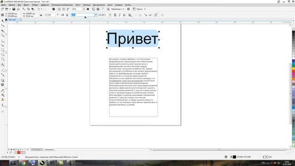Toggle show rulers button in toolbar
Viewport: 295px width, 166px height.
(94, 9)
